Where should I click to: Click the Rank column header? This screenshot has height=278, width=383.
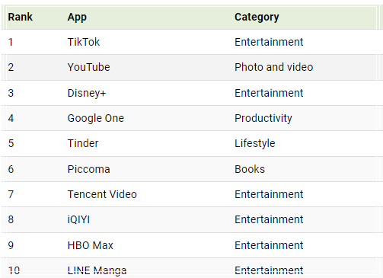point(21,17)
